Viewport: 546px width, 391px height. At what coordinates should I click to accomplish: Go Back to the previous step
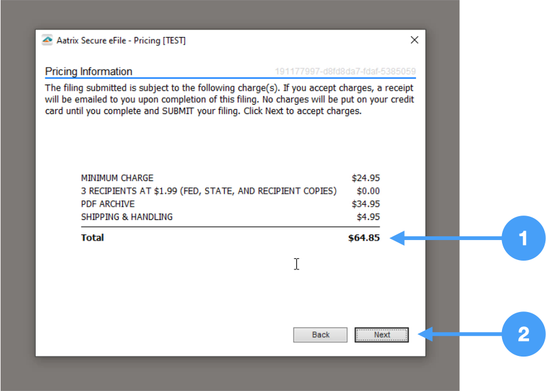[320, 335]
